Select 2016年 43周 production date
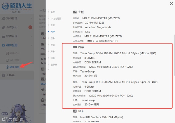 [x=92, y=105]
